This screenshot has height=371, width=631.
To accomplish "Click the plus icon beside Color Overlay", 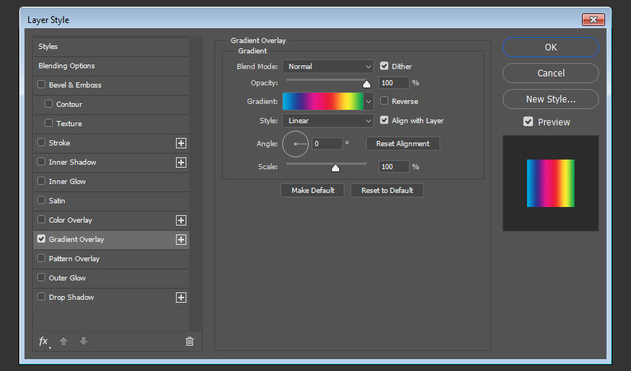I will (180, 220).
